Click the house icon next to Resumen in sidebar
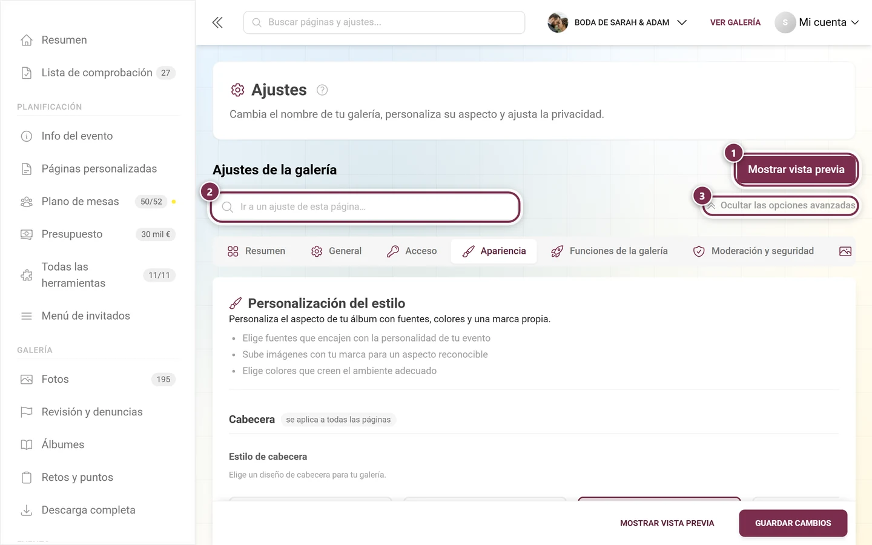This screenshot has height=545, width=872. (27, 40)
